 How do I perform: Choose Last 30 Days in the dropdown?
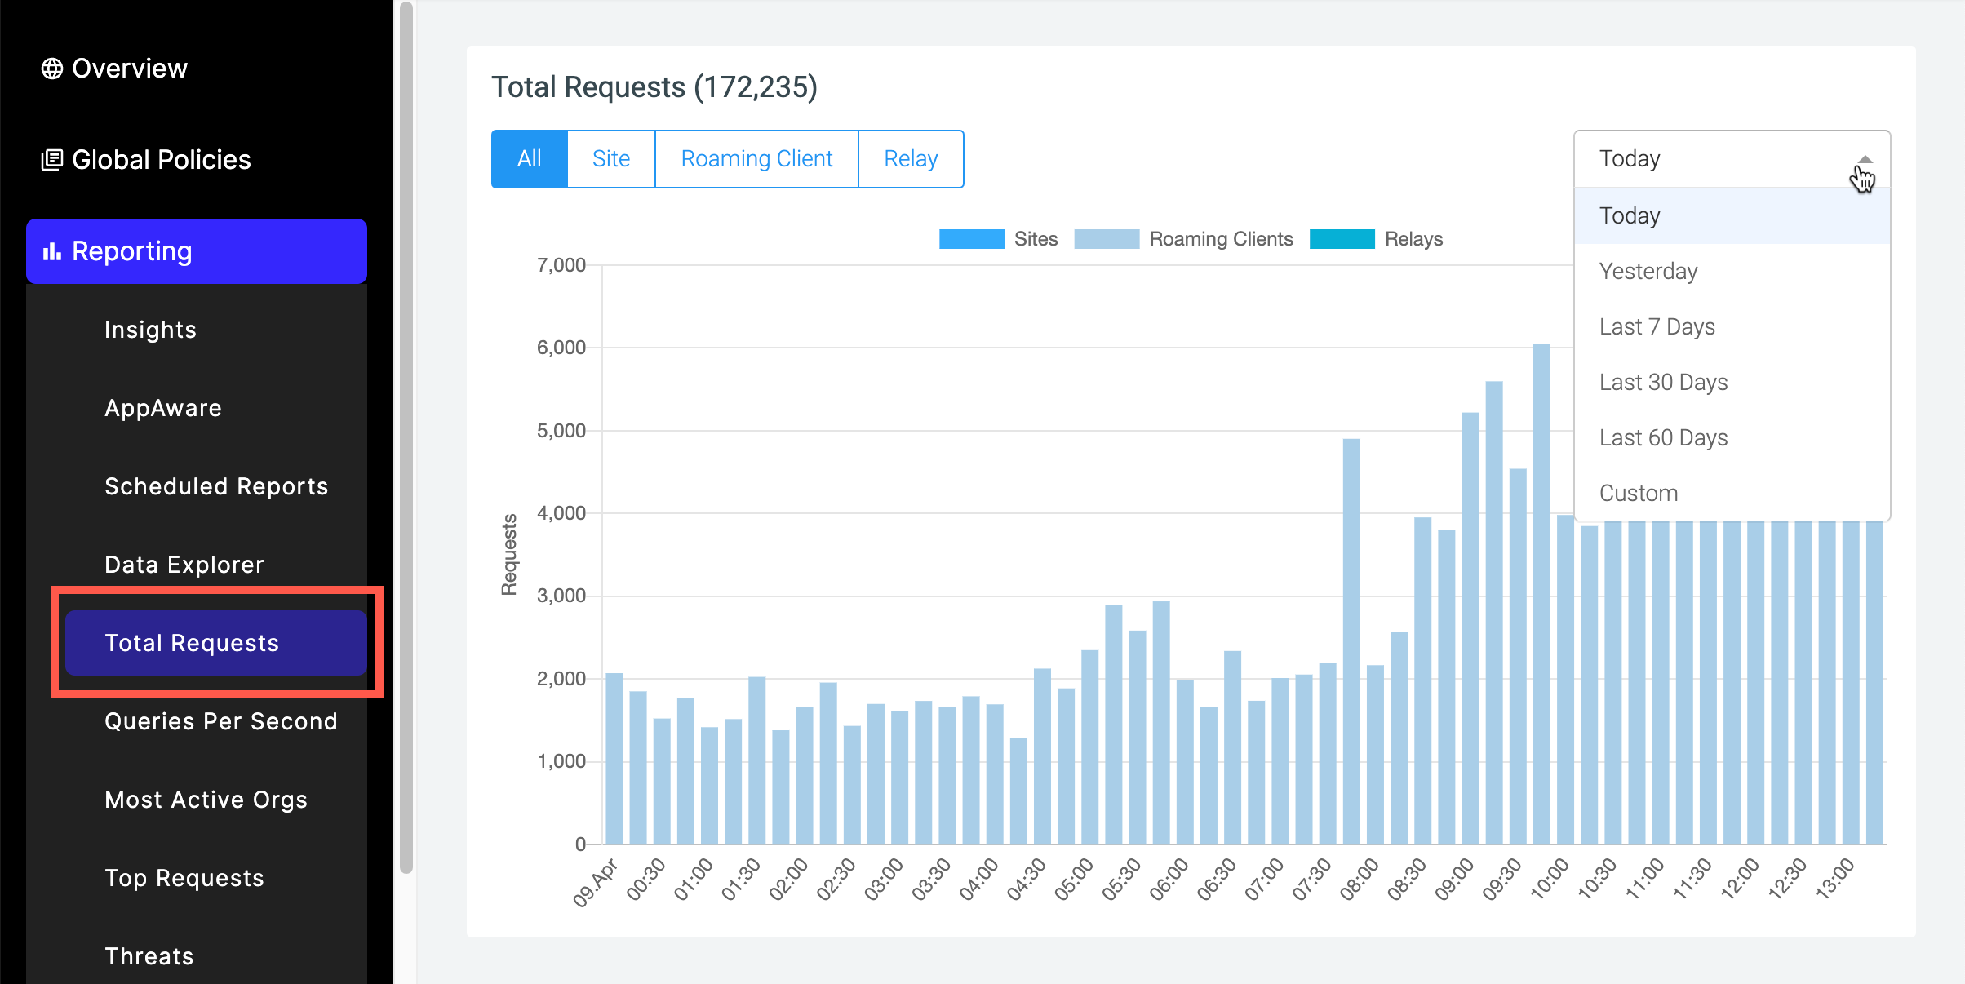(x=1662, y=382)
